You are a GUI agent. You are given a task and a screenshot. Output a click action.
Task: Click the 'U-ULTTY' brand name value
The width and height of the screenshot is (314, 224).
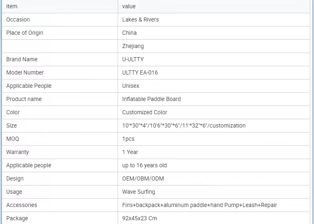pyautogui.click(x=133, y=59)
